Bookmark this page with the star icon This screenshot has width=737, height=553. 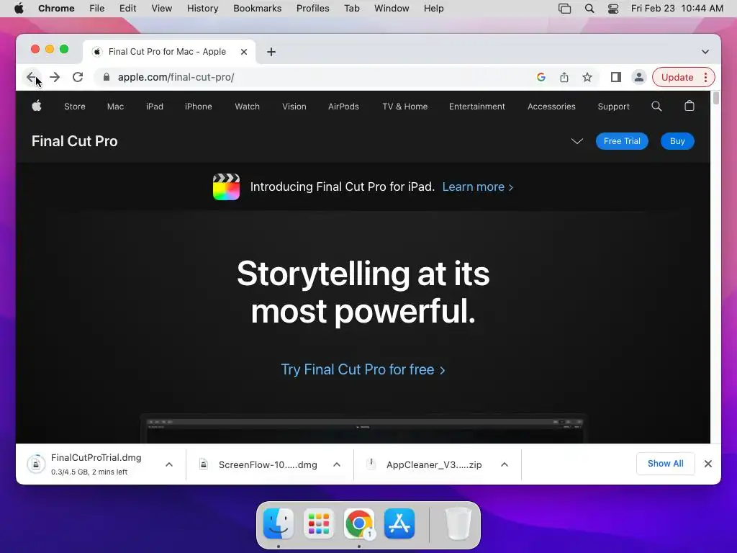(x=587, y=77)
